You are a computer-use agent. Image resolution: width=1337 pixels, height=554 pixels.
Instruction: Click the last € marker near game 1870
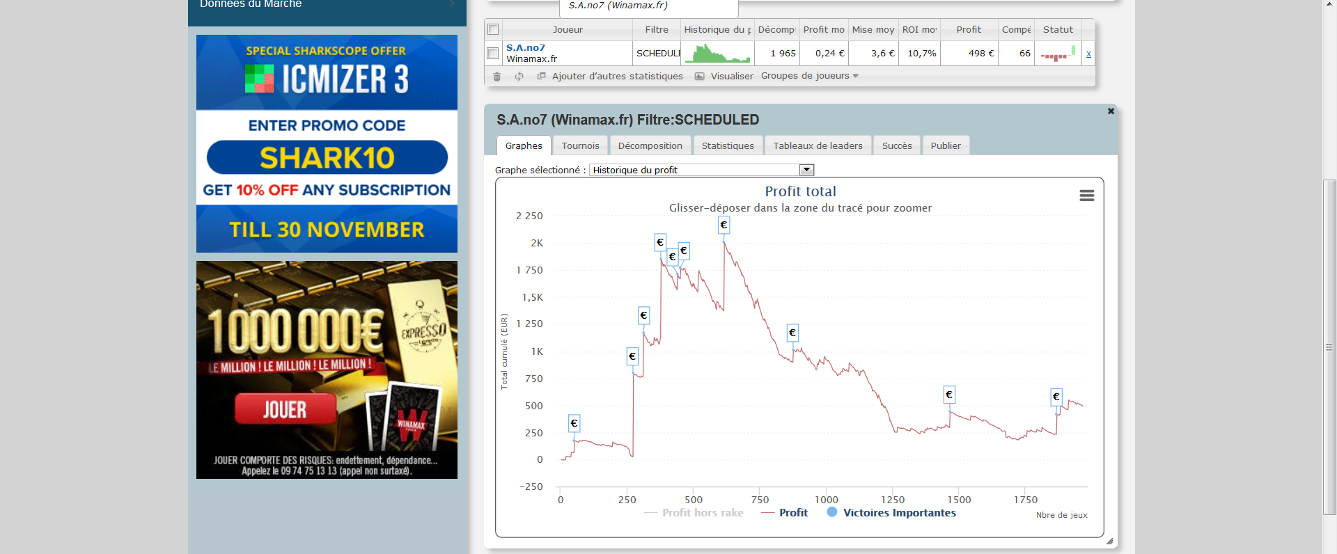[1056, 397]
